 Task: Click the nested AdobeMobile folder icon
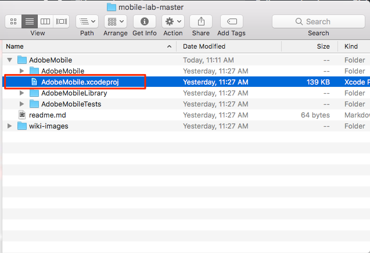point(34,71)
